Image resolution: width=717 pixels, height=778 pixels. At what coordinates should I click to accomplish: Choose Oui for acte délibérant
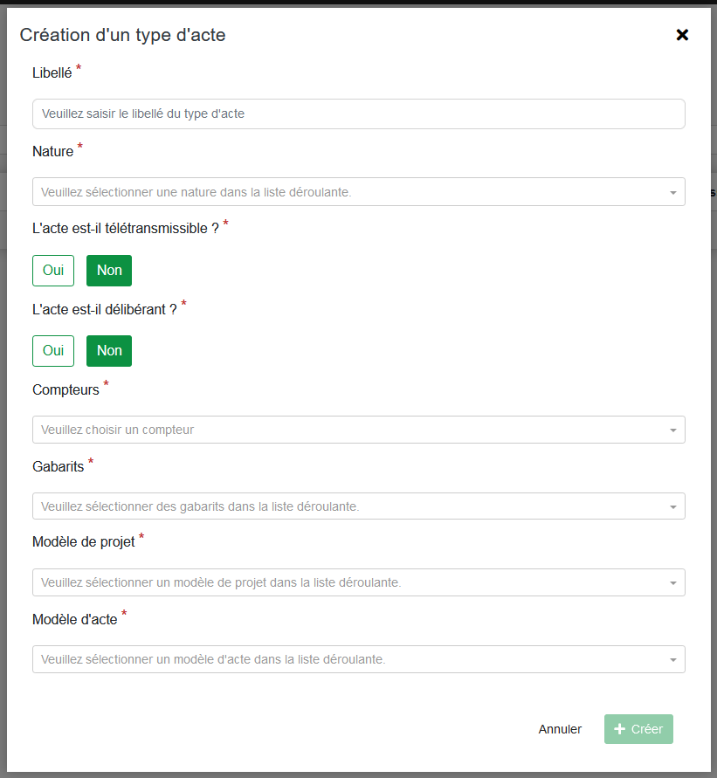(x=53, y=351)
